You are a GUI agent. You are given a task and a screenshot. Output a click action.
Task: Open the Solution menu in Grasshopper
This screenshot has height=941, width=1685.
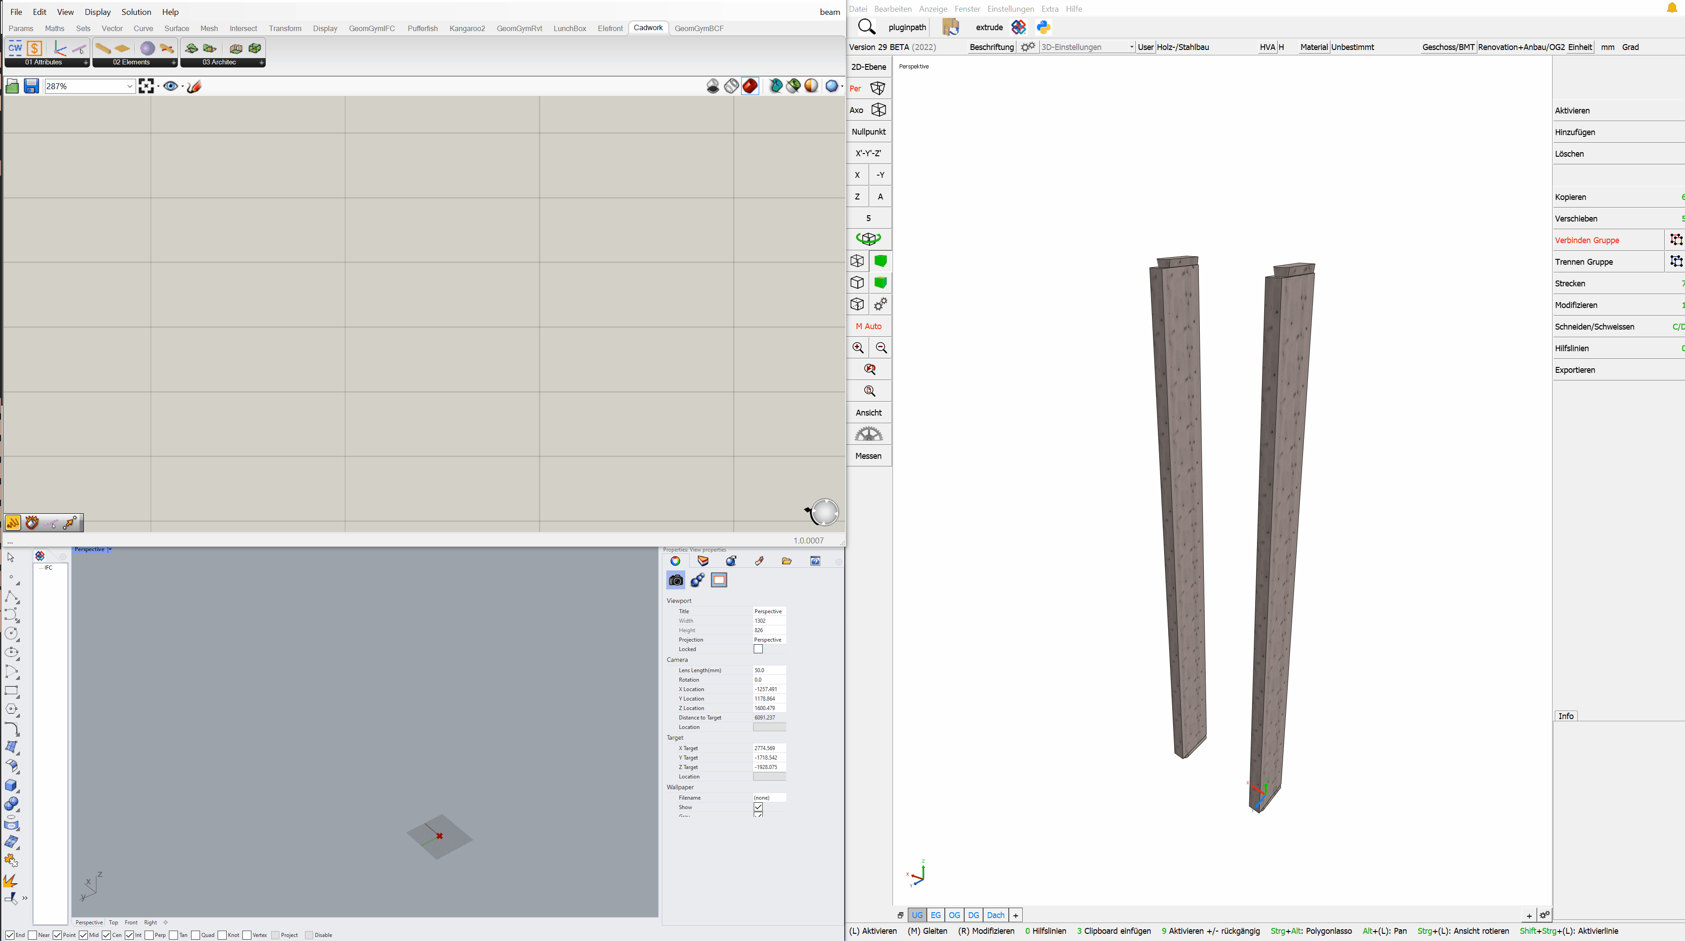click(136, 12)
